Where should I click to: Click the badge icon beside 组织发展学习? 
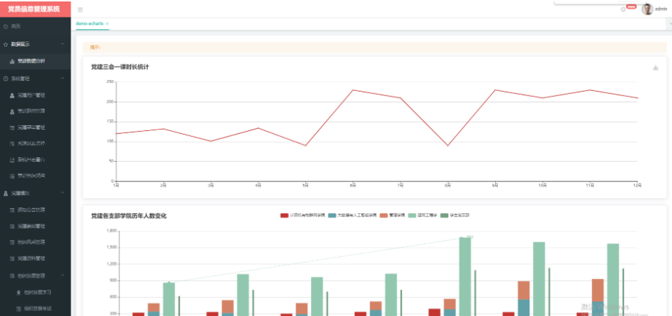coord(18,293)
